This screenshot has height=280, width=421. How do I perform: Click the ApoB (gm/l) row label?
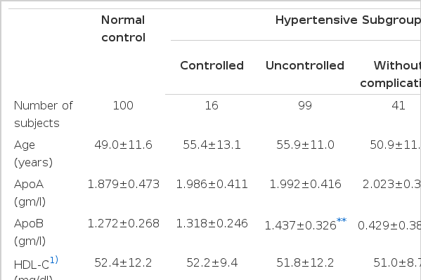point(30,232)
